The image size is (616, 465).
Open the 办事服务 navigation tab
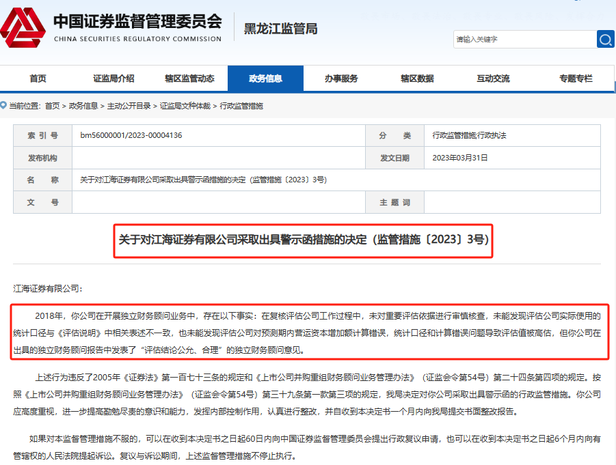click(x=341, y=79)
